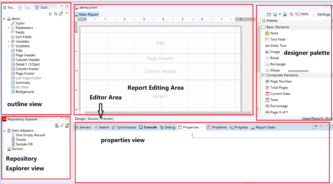Expand the Parameters node in outline
Viewport: 333px width, 184px height.
pos(8,28)
